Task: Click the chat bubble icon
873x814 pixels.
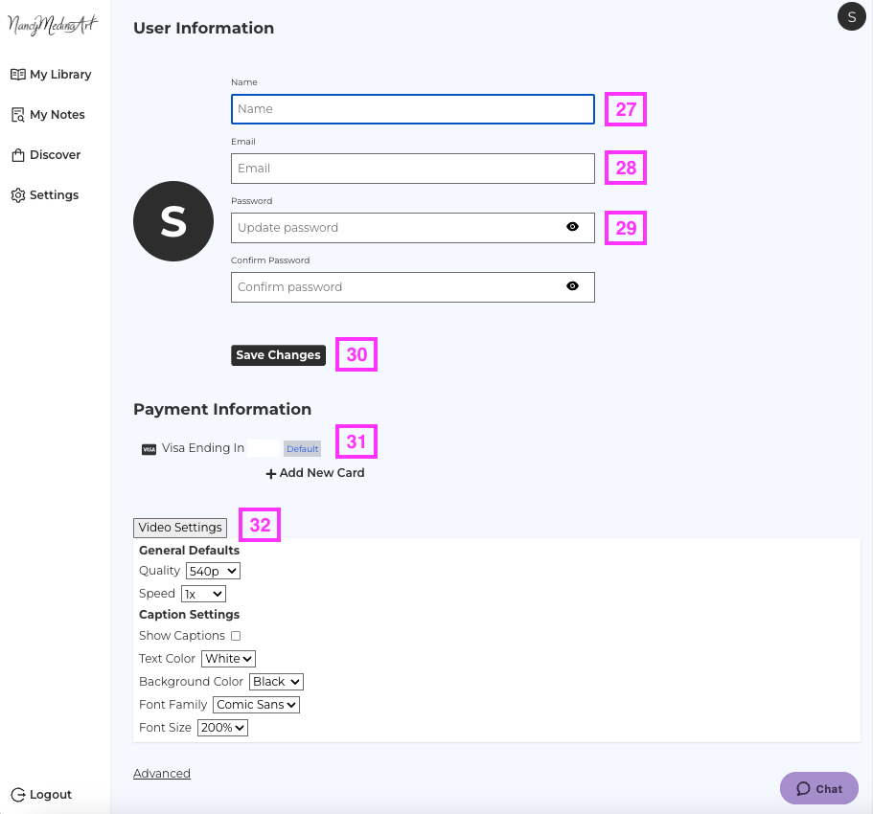Action: click(803, 788)
